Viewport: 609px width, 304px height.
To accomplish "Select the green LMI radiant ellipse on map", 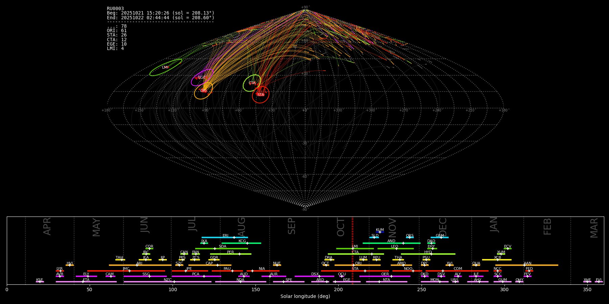I will tap(166, 68).
